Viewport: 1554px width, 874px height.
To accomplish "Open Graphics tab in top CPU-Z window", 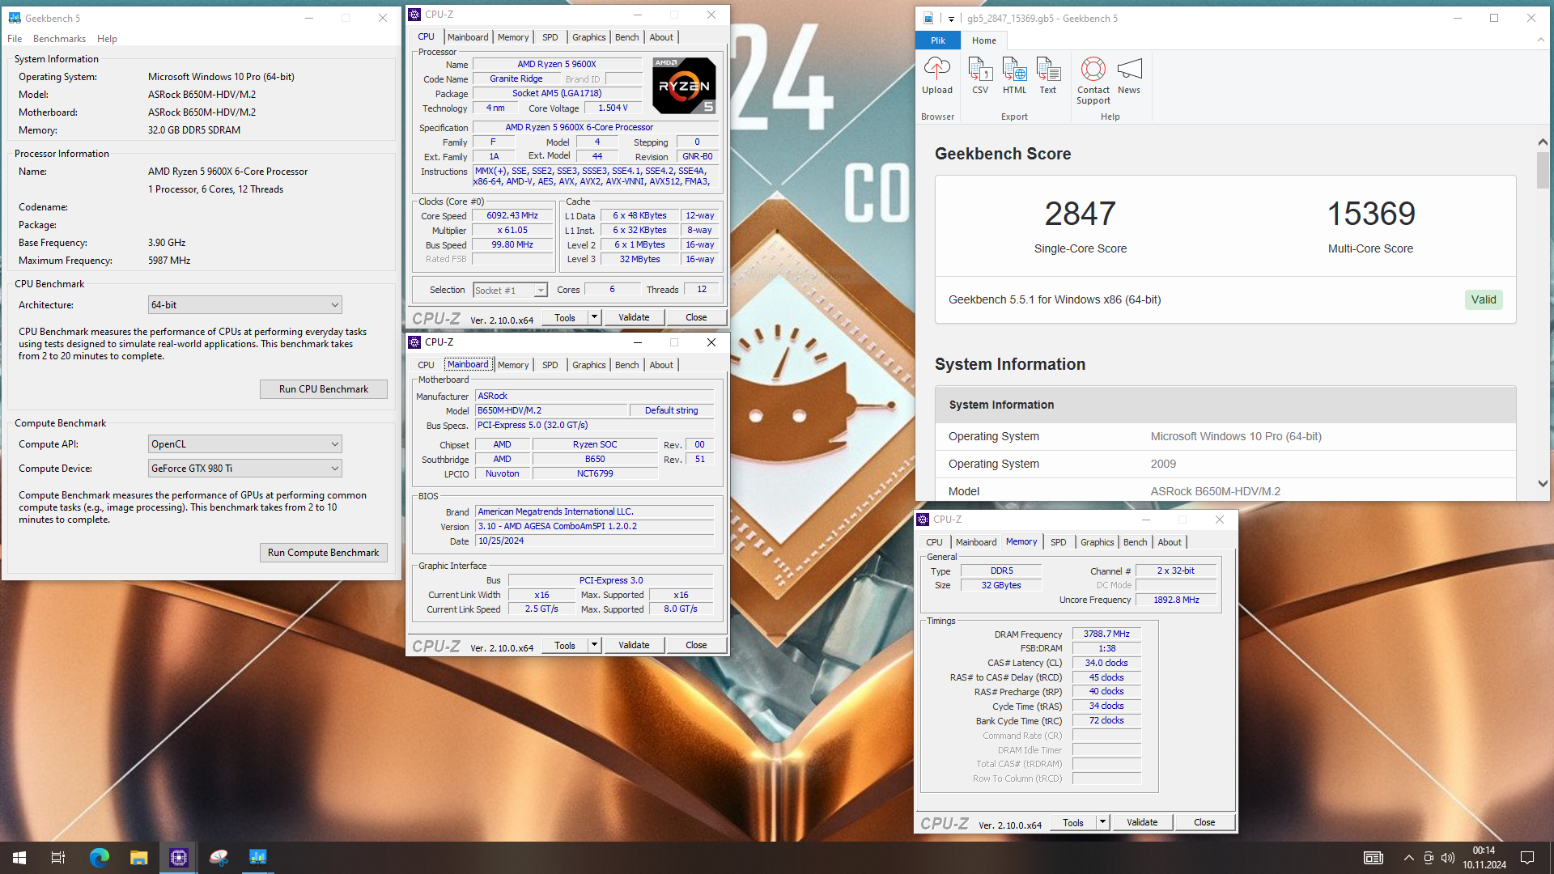I will 588,37.
